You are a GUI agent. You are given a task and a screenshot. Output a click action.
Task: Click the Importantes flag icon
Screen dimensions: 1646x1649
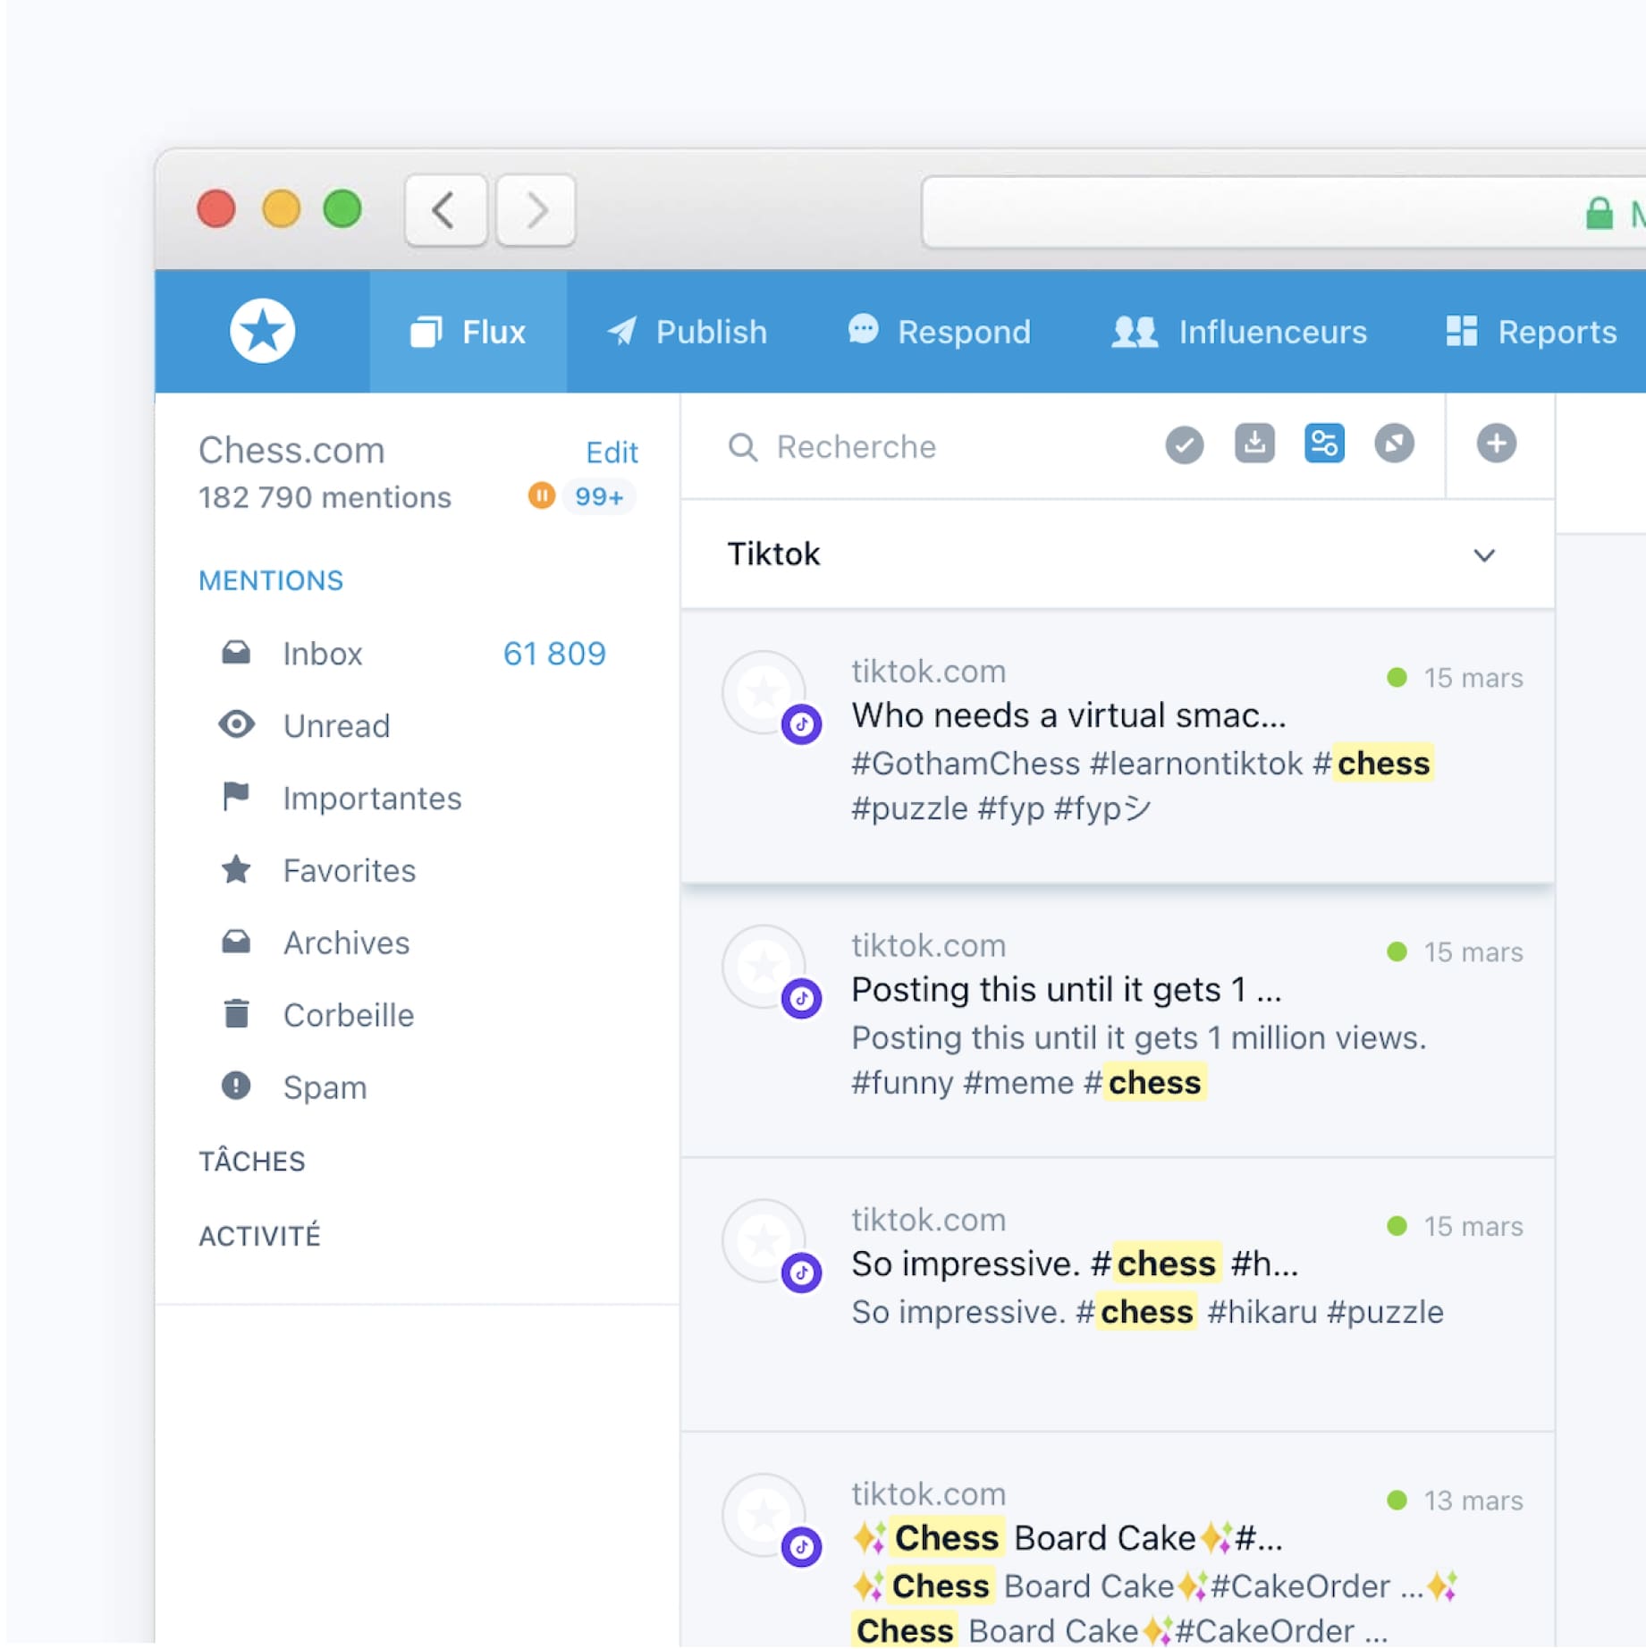click(x=236, y=796)
